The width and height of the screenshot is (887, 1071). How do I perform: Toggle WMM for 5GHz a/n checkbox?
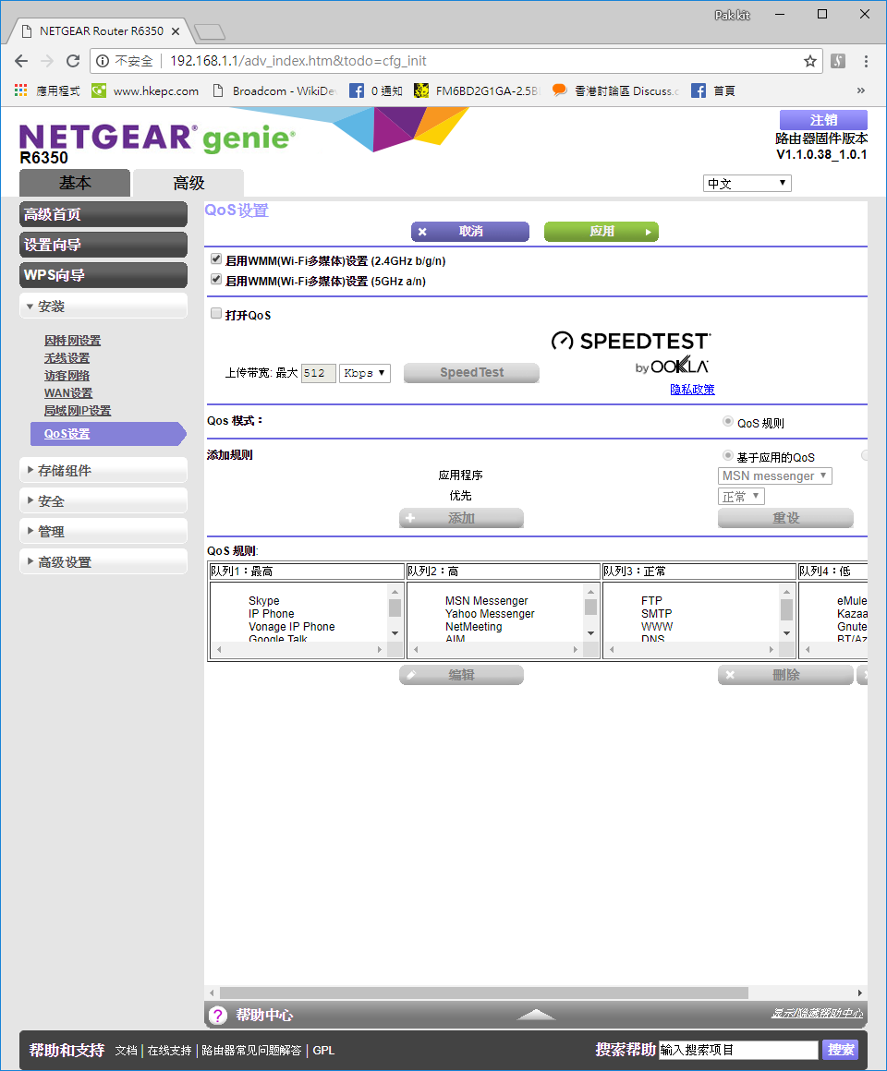tap(216, 280)
